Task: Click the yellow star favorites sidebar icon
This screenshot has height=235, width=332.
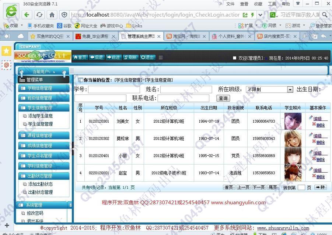Action: (x=6, y=51)
